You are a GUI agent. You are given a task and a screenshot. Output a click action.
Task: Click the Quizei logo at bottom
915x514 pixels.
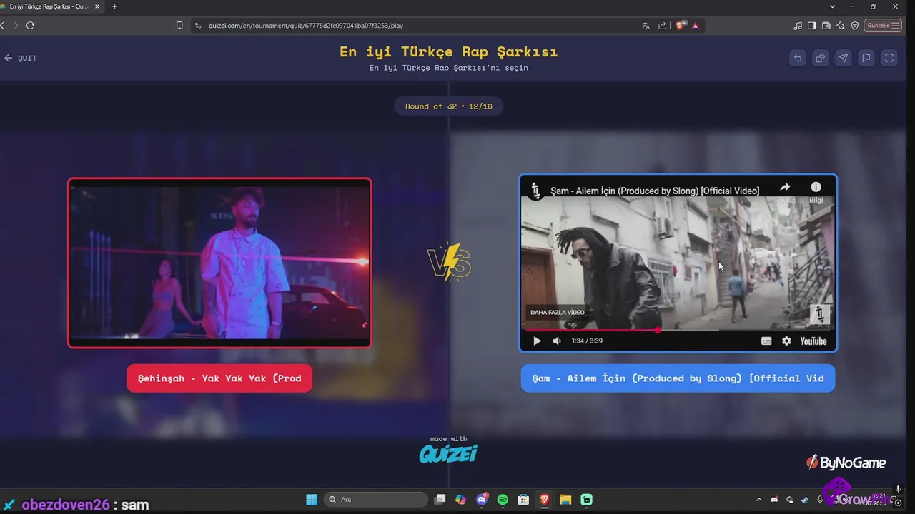[448, 454]
